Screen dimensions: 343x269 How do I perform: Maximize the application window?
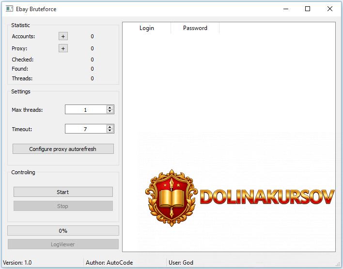point(308,9)
